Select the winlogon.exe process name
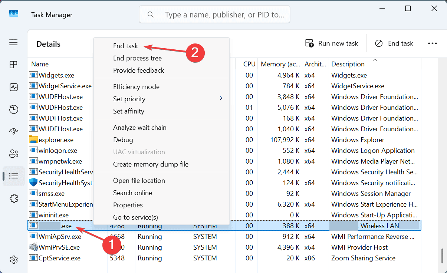Viewport: 447px width, 273px height. pos(58,151)
